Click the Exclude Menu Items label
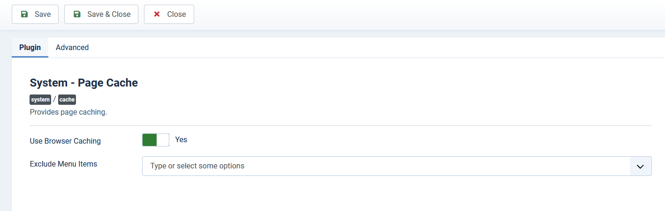 (x=63, y=164)
